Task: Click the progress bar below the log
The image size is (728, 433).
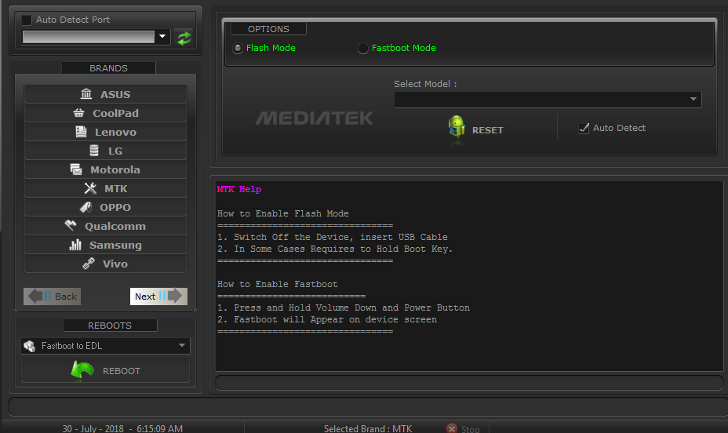Action: (469, 383)
